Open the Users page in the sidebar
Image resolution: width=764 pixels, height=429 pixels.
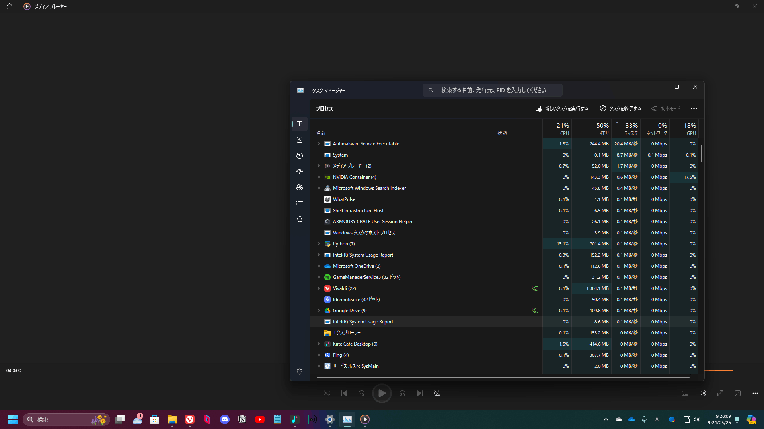pos(300,187)
